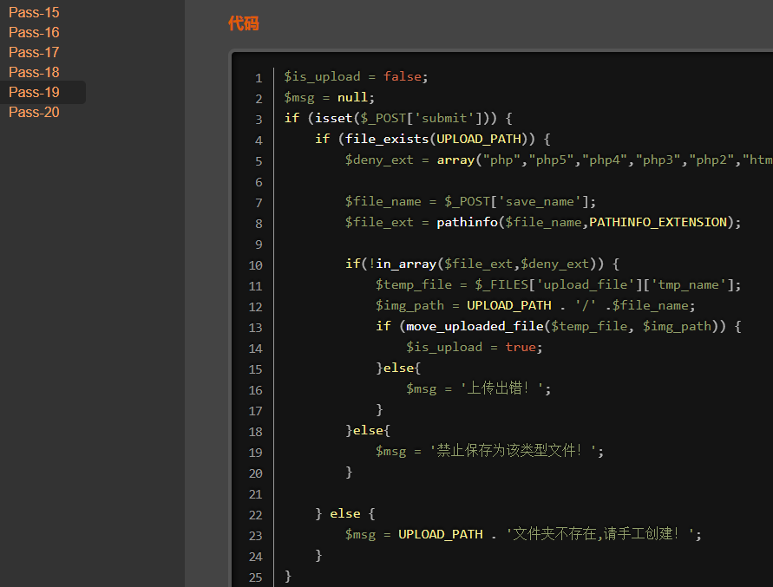
Task: Click the $is_upload = false statement
Action: [356, 77]
